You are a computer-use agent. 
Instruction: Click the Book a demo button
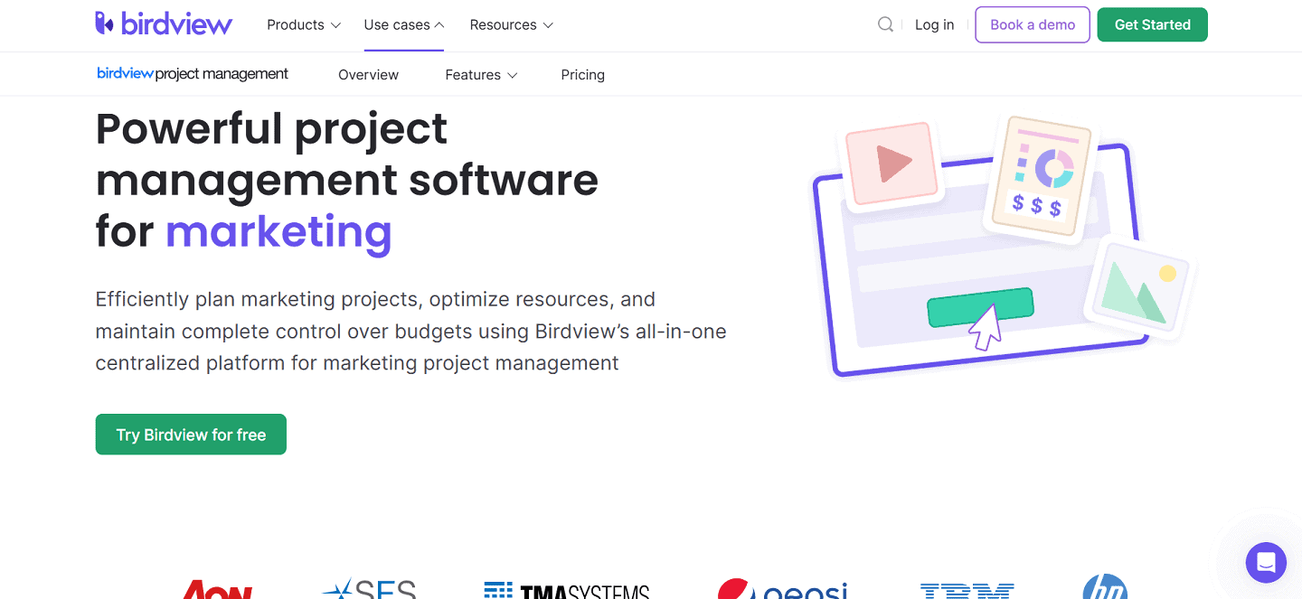1032,24
